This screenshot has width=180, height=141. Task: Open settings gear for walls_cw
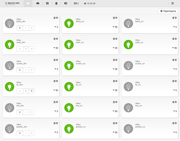pyautogui.click(x=176, y=39)
